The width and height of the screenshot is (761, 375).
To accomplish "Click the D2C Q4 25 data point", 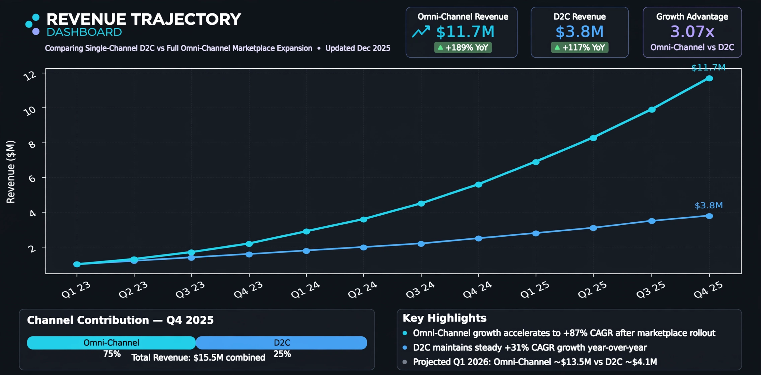I will pos(709,216).
